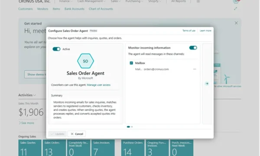Go to next configuration page arrow

click(207, 83)
